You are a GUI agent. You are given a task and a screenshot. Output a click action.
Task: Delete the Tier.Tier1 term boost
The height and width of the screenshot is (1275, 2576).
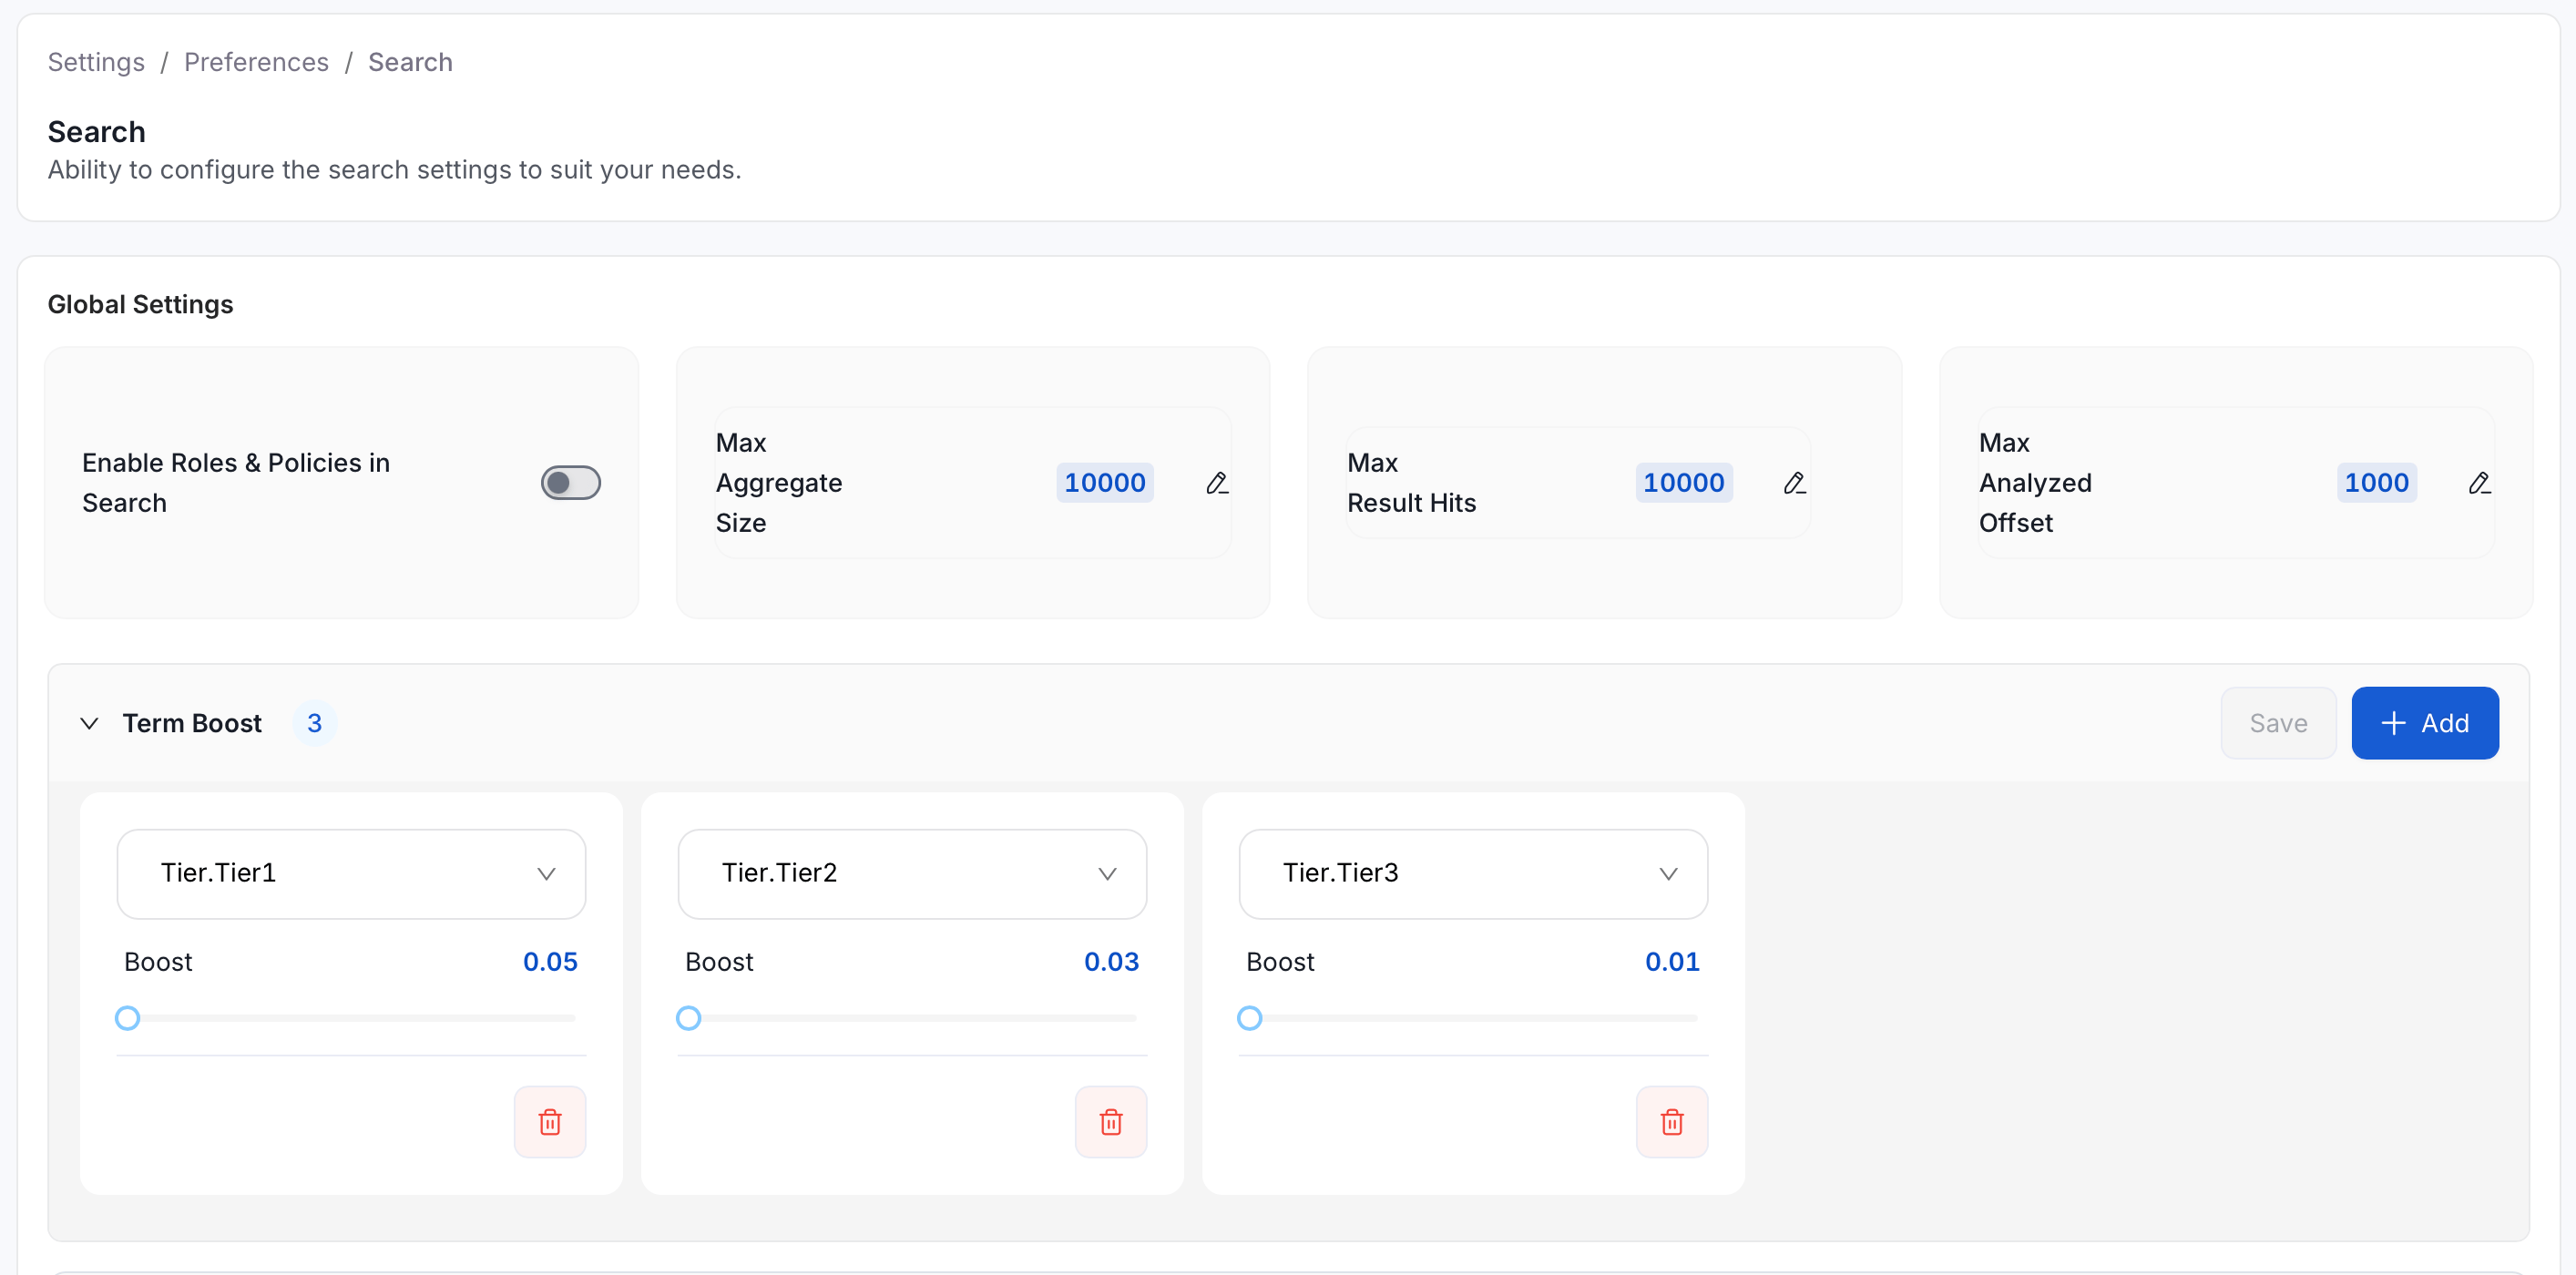(550, 1122)
